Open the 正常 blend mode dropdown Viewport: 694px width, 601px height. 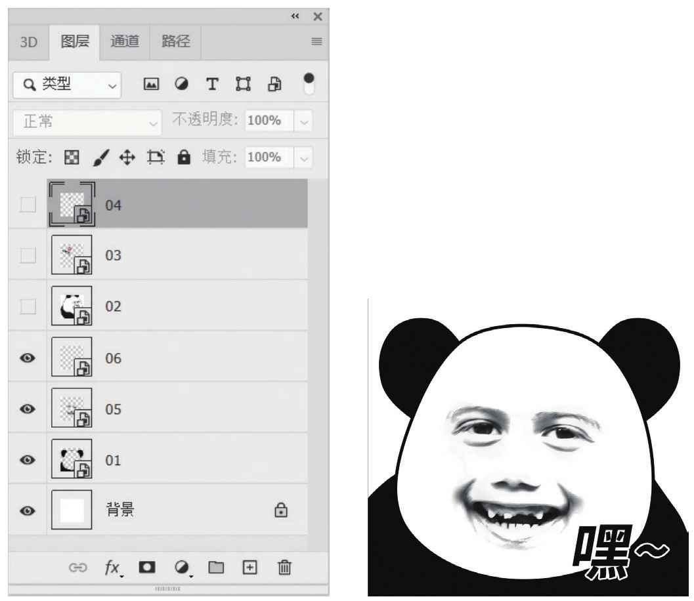point(87,122)
